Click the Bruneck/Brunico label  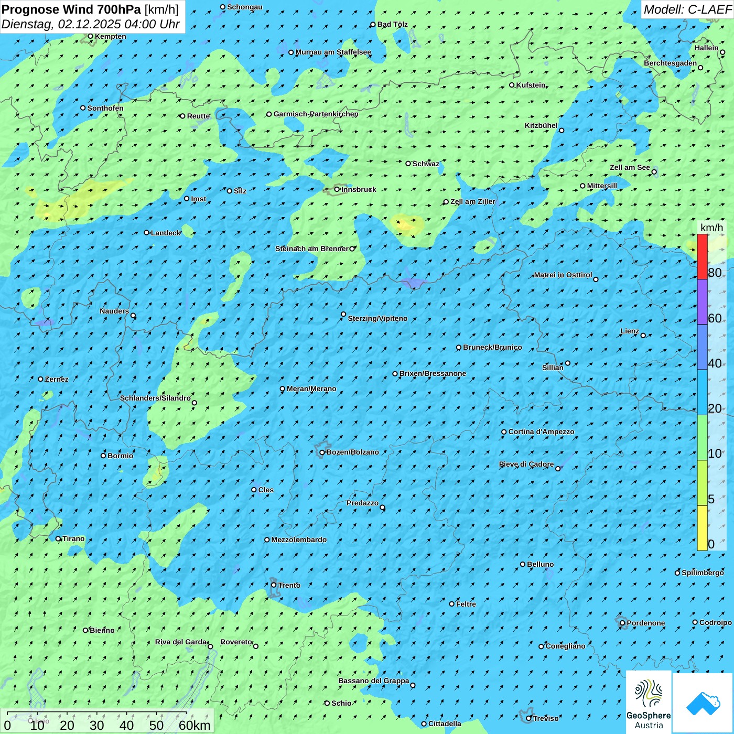(x=492, y=347)
